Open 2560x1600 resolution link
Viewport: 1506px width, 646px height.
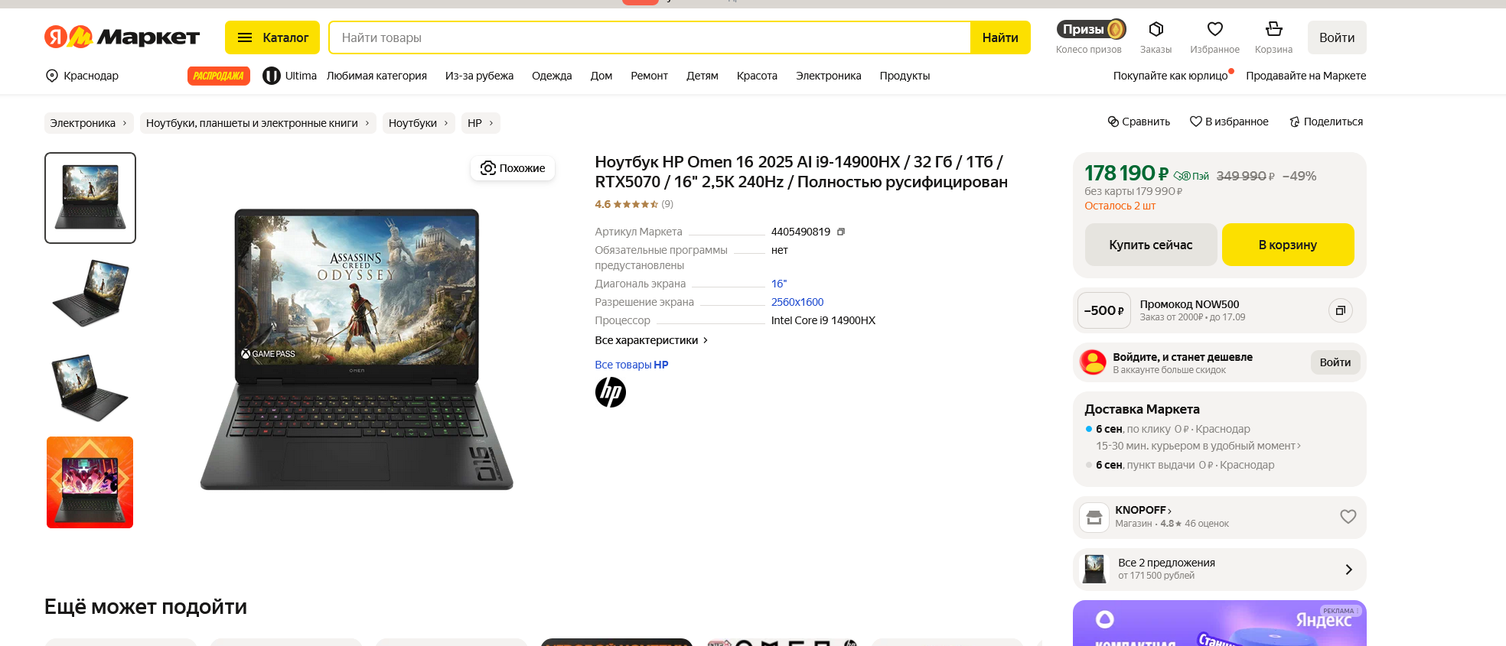pyautogui.click(x=797, y=302)
